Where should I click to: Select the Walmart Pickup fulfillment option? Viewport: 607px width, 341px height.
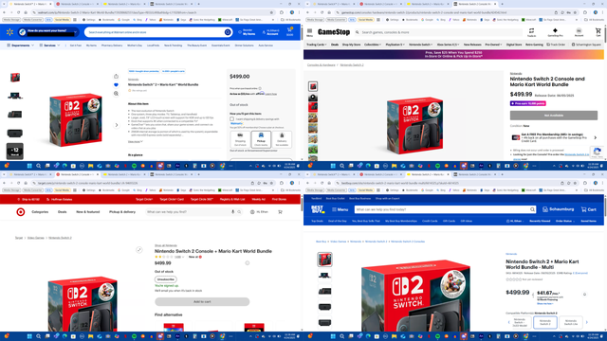point(261,139)
